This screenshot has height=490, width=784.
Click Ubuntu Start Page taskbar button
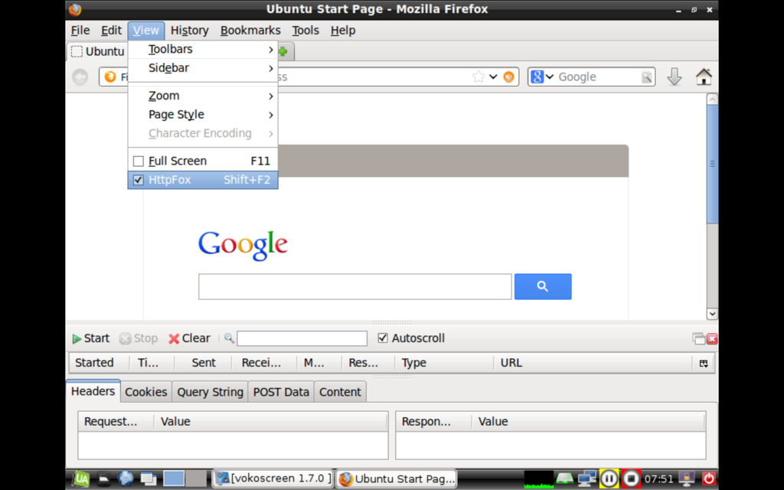click(x=397, y=479)
